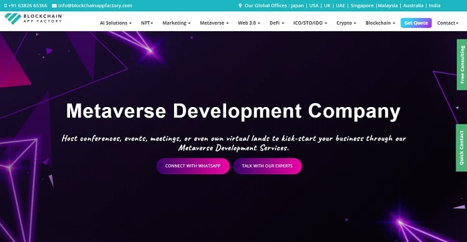Open the Free Consulting side tab
Image resolution: width=467 pixels, height=242 pixels.
(x=462, y=64)
